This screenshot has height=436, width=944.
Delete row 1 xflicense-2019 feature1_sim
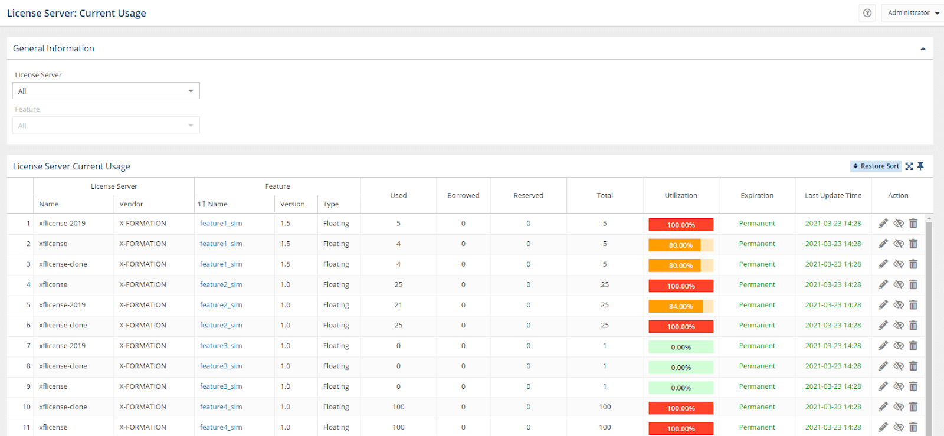913,224
